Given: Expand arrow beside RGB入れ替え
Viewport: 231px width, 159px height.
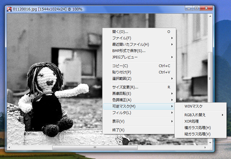Looking at the screenshot, I should pyautogui.click(x=223, y=115).
